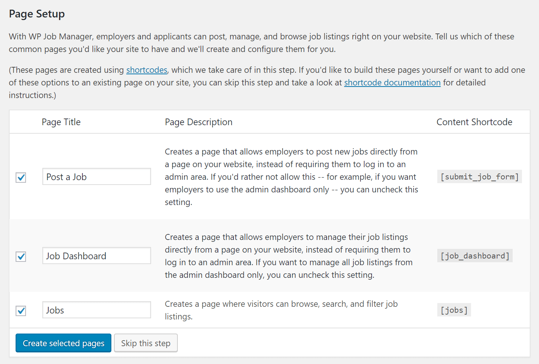Click the Post a Job row description
This screenshot has height=364, width=539.
(291, 176)
